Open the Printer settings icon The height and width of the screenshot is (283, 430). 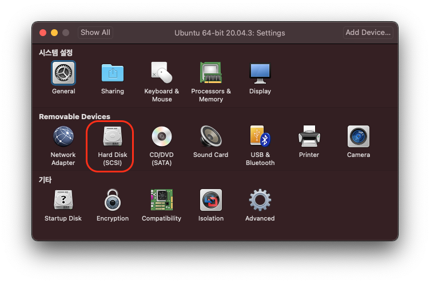(x=309, y=136)
